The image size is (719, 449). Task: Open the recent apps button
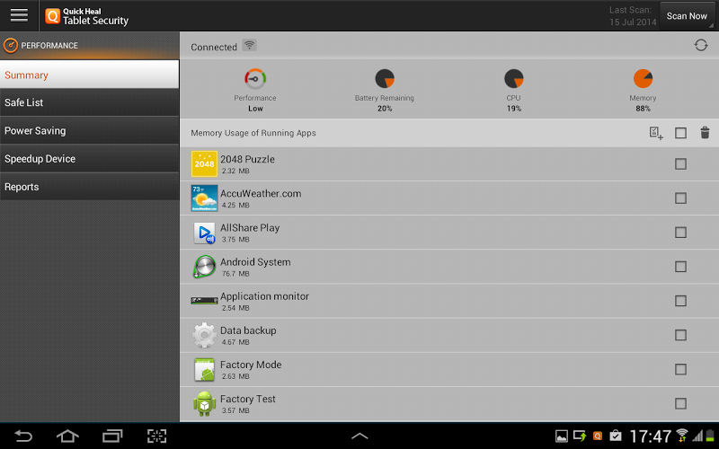[x=112, y=436]
